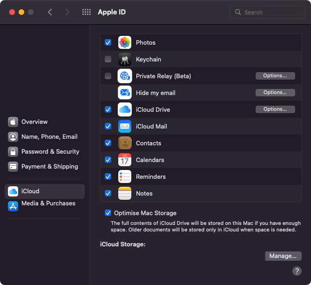Click the Calendars label text
This screenshot has width=311, height=285.
(x=150, y=160)
